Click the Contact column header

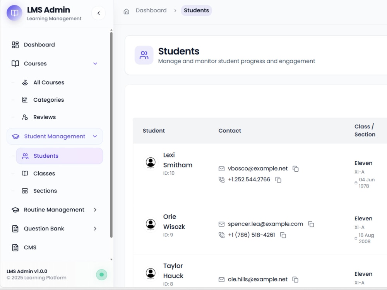pyautogui.click(x=230, y=131)
